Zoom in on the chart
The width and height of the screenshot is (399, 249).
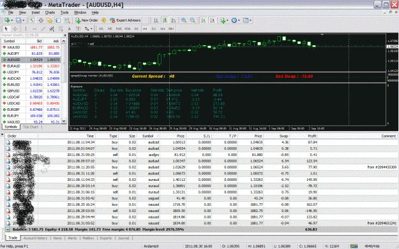(184, 20)
